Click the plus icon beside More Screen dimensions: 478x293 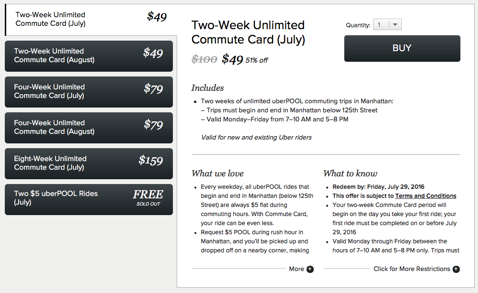310,269
